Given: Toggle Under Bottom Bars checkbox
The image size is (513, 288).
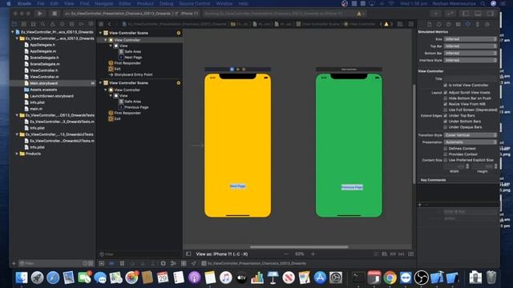Looking at the screenshot, I should click(446, 122).
